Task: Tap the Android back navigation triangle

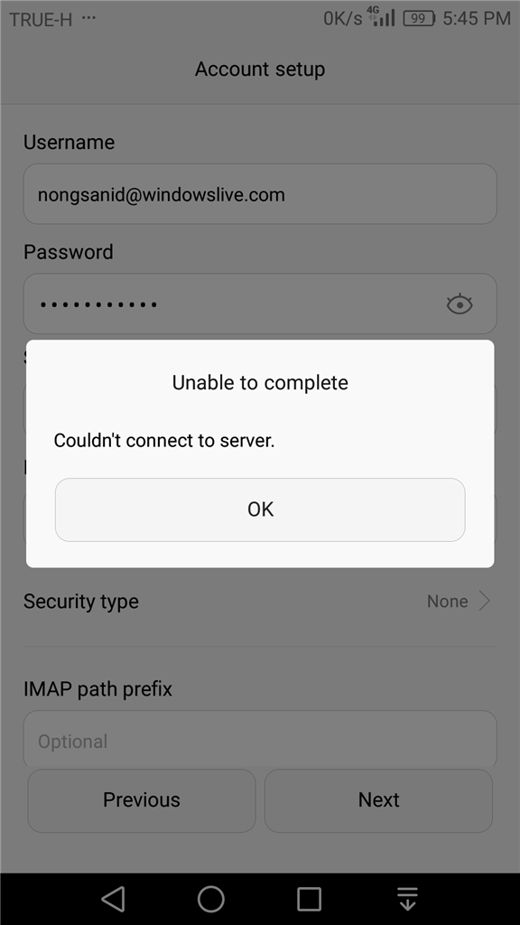Action: 113,899
